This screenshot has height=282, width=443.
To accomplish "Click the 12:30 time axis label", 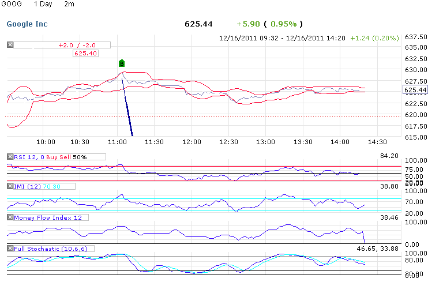I will pos(228,142).
